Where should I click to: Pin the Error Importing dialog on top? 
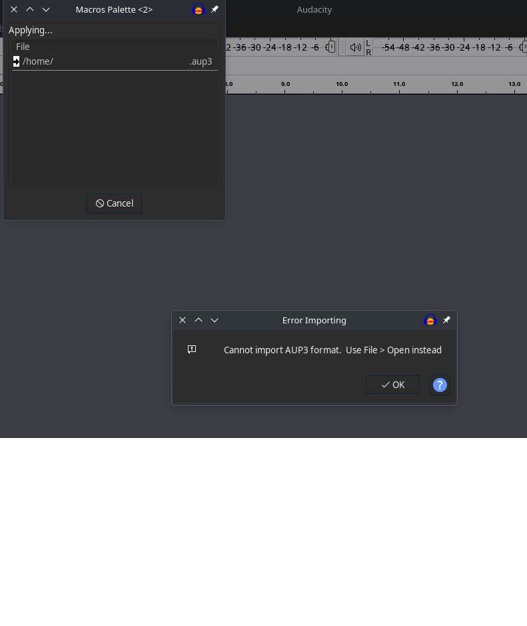446,320
